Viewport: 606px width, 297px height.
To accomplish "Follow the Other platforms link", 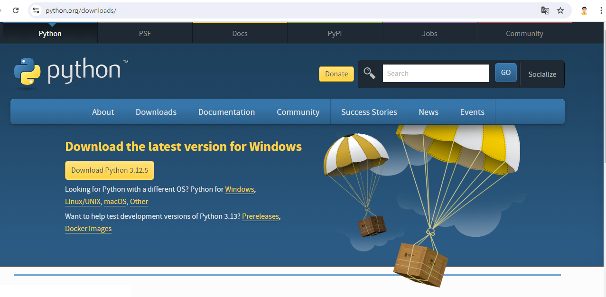I will 139,202.
